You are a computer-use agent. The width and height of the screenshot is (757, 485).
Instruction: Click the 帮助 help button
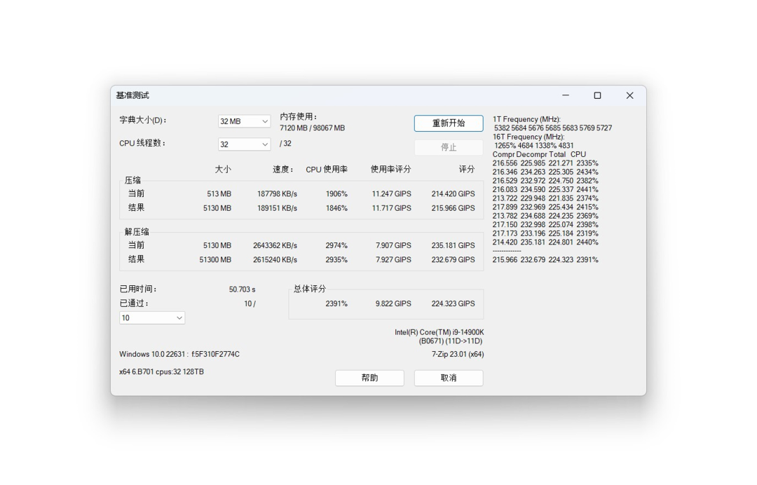tap(369, 378)
